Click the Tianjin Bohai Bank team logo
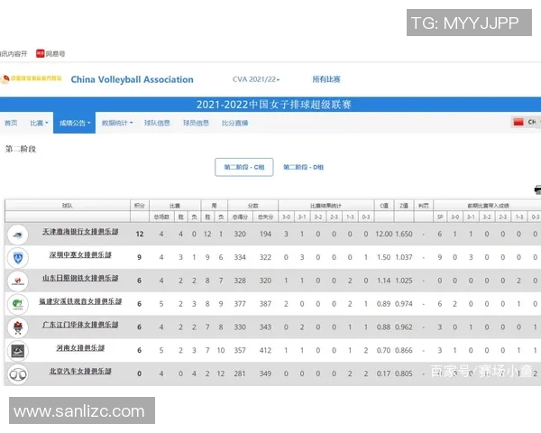Viewport: 541px width, 433px height. pos(18,234)
